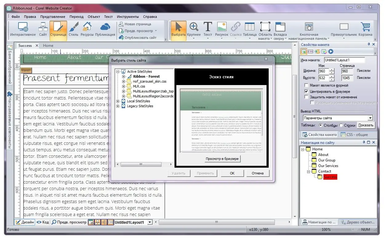Collapse the Home node in site navigation

click(x=303, y=149)
